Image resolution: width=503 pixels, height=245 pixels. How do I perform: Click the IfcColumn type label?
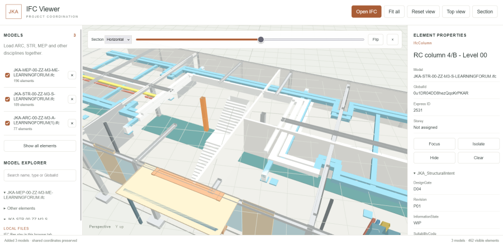pos(423,43)
